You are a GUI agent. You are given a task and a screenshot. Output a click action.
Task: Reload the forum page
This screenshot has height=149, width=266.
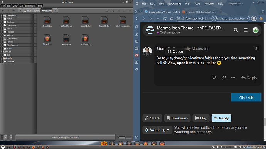click(165, 18)
